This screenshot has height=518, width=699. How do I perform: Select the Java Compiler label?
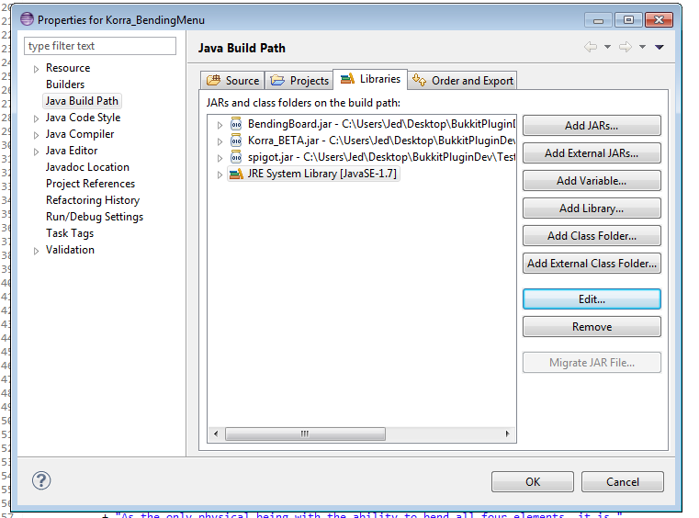[80, 134]
